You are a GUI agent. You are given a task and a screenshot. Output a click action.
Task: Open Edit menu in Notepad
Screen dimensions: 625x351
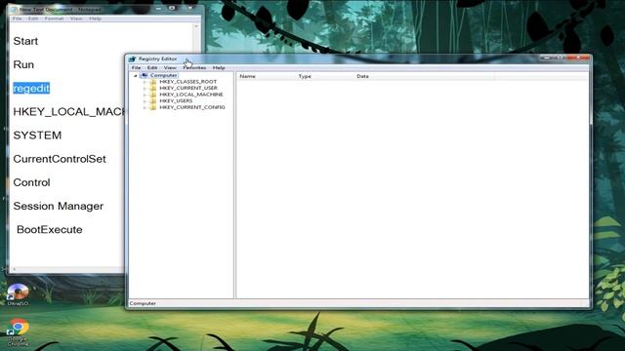pyautogui.click(x=33, y=19)
